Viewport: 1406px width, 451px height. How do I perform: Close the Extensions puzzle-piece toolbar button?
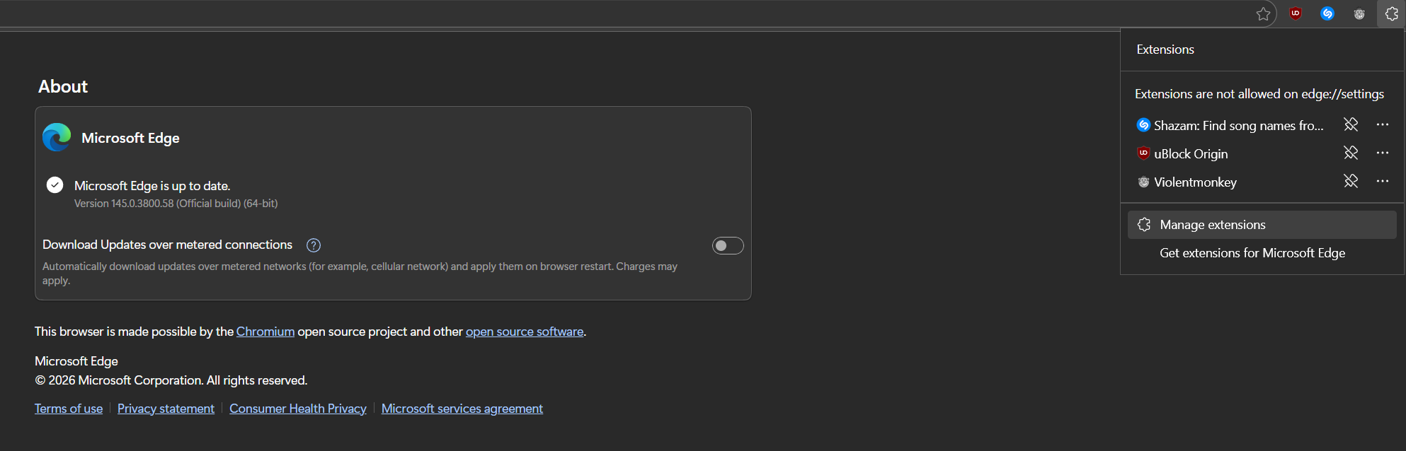click(1391, 14)
